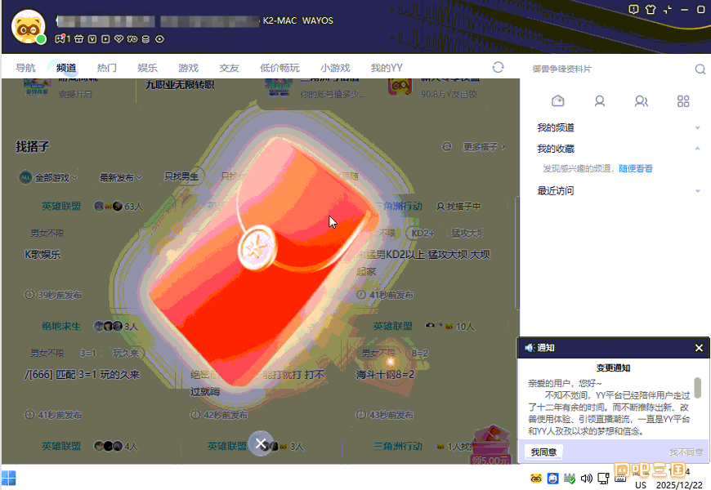Viewport: 711px width, 490px height.
Task: Click the play-square video icon under username
Action: 105,39
